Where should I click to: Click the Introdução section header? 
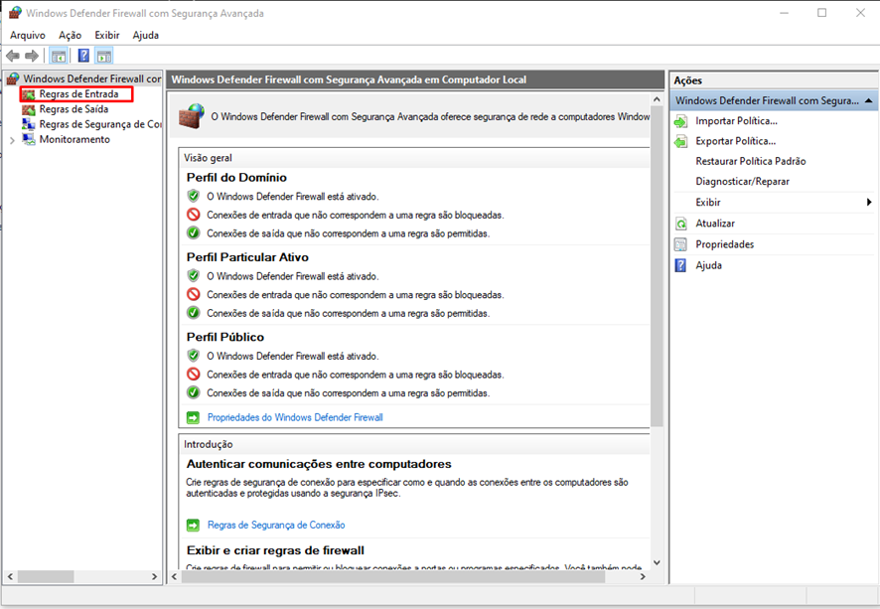click(x=209, y=444)
